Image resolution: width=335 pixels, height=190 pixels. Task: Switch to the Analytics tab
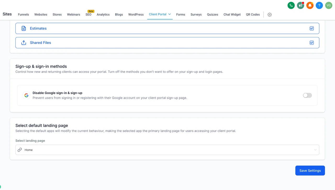103,15
